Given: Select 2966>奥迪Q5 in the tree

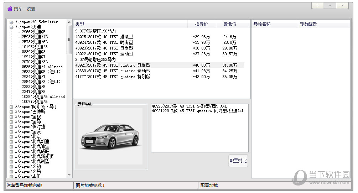Looking at the screenshot, I should (33, 32).
